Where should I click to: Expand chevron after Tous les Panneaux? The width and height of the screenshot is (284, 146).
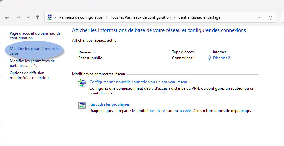[x=174, y=17]
